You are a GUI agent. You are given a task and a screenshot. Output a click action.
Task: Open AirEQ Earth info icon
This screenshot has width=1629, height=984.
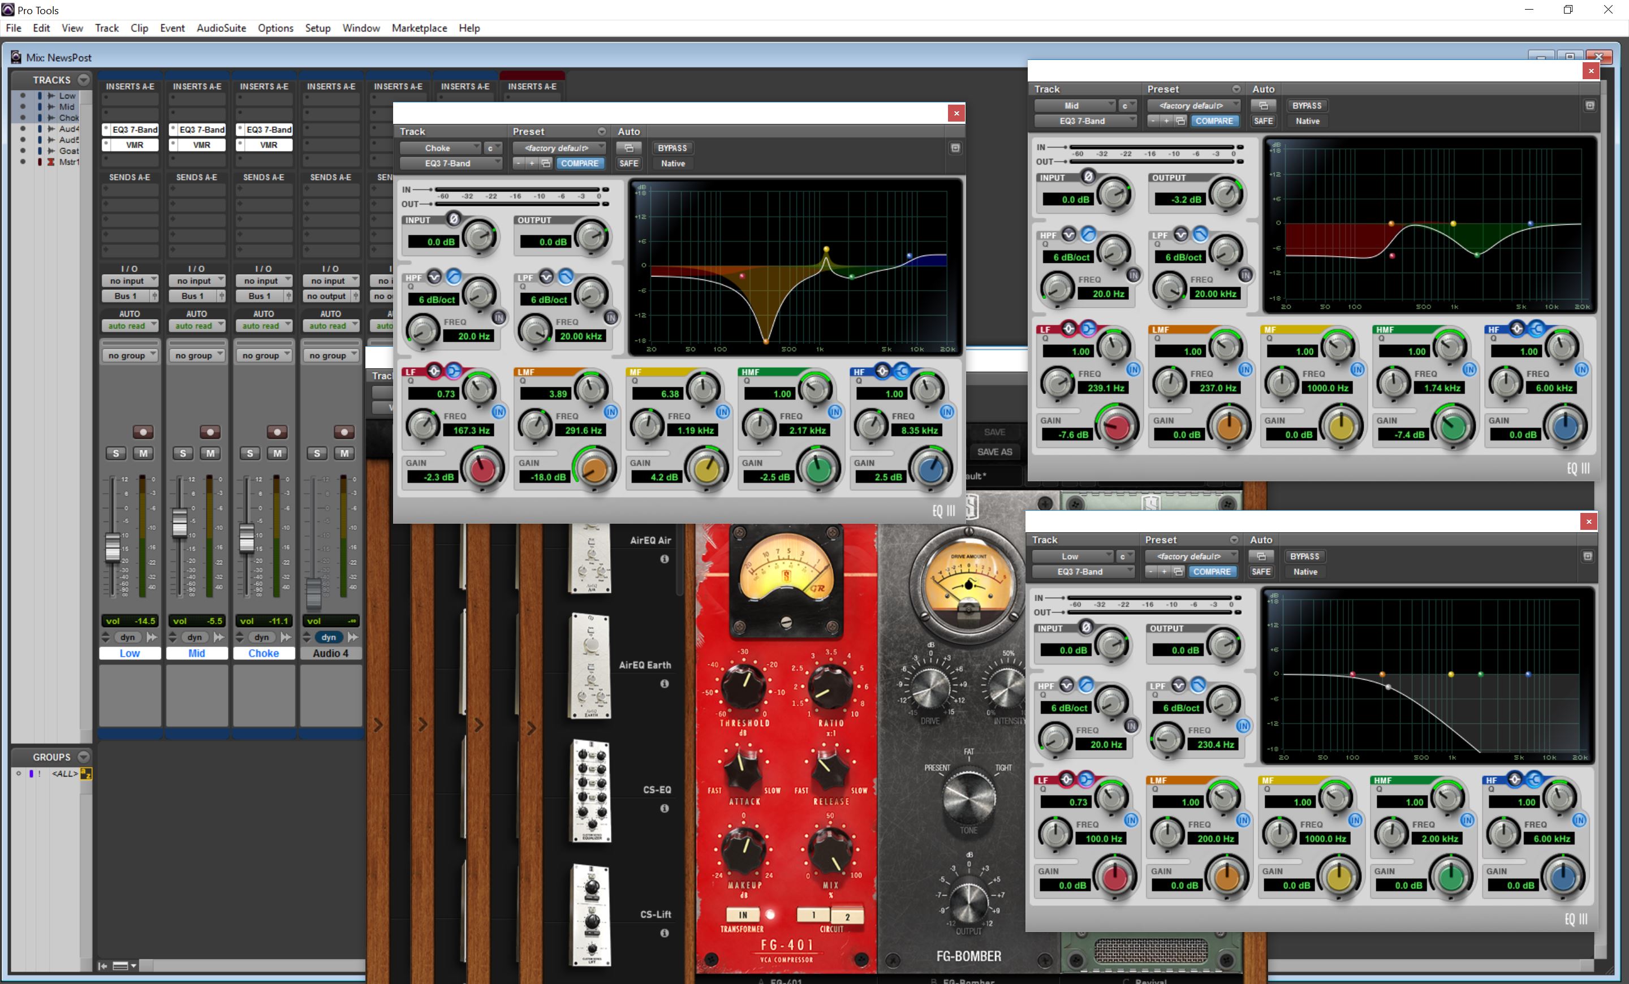coord(665,684)
